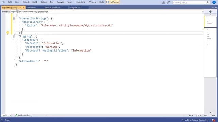Open the Test menu
This screenshot has height=122, width=218.
tap(52, 2)
